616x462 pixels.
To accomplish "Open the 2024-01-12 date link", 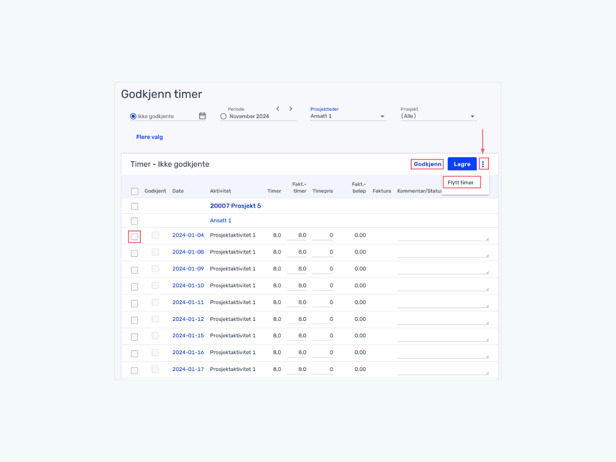I will 188,319.
